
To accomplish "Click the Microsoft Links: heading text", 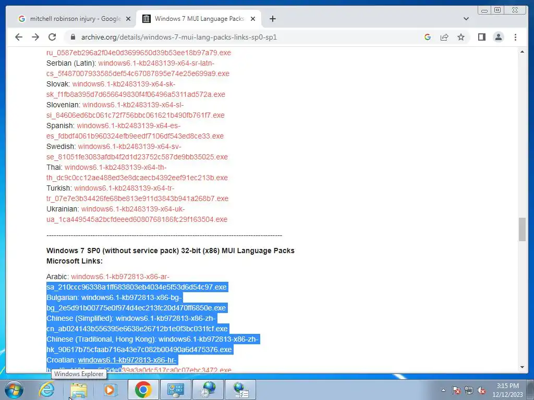I will [74, 261].
